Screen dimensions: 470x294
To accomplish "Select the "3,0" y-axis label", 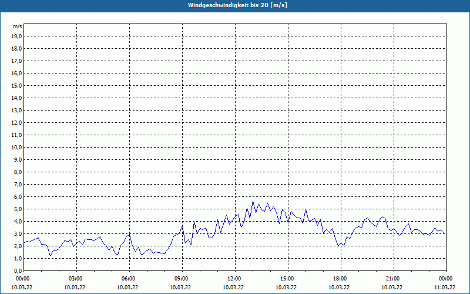I will [x=18, y=233].
